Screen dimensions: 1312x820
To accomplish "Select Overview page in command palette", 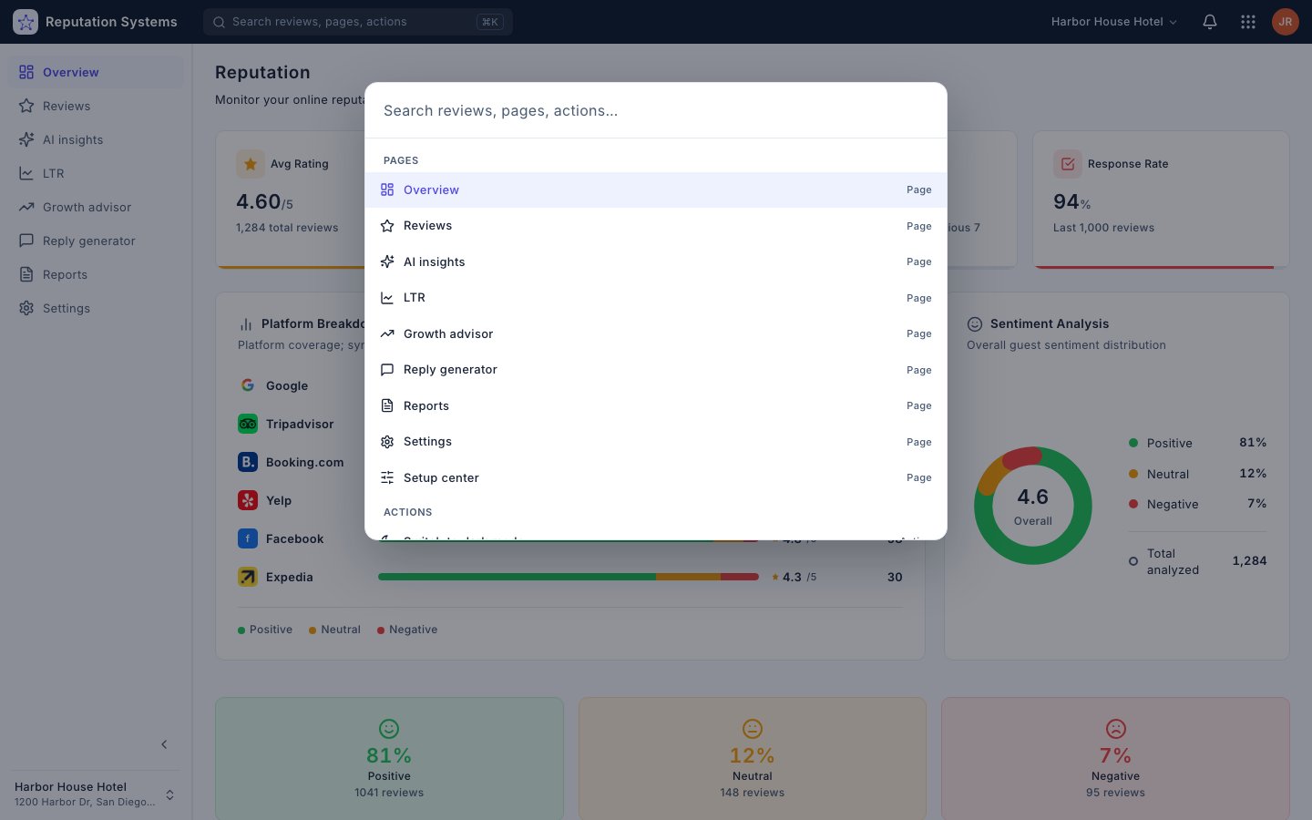I will [x=656, y=190].
